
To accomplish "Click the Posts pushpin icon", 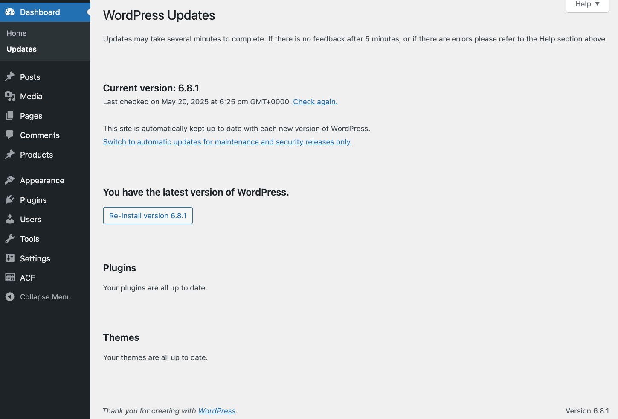I will (10, 77).
